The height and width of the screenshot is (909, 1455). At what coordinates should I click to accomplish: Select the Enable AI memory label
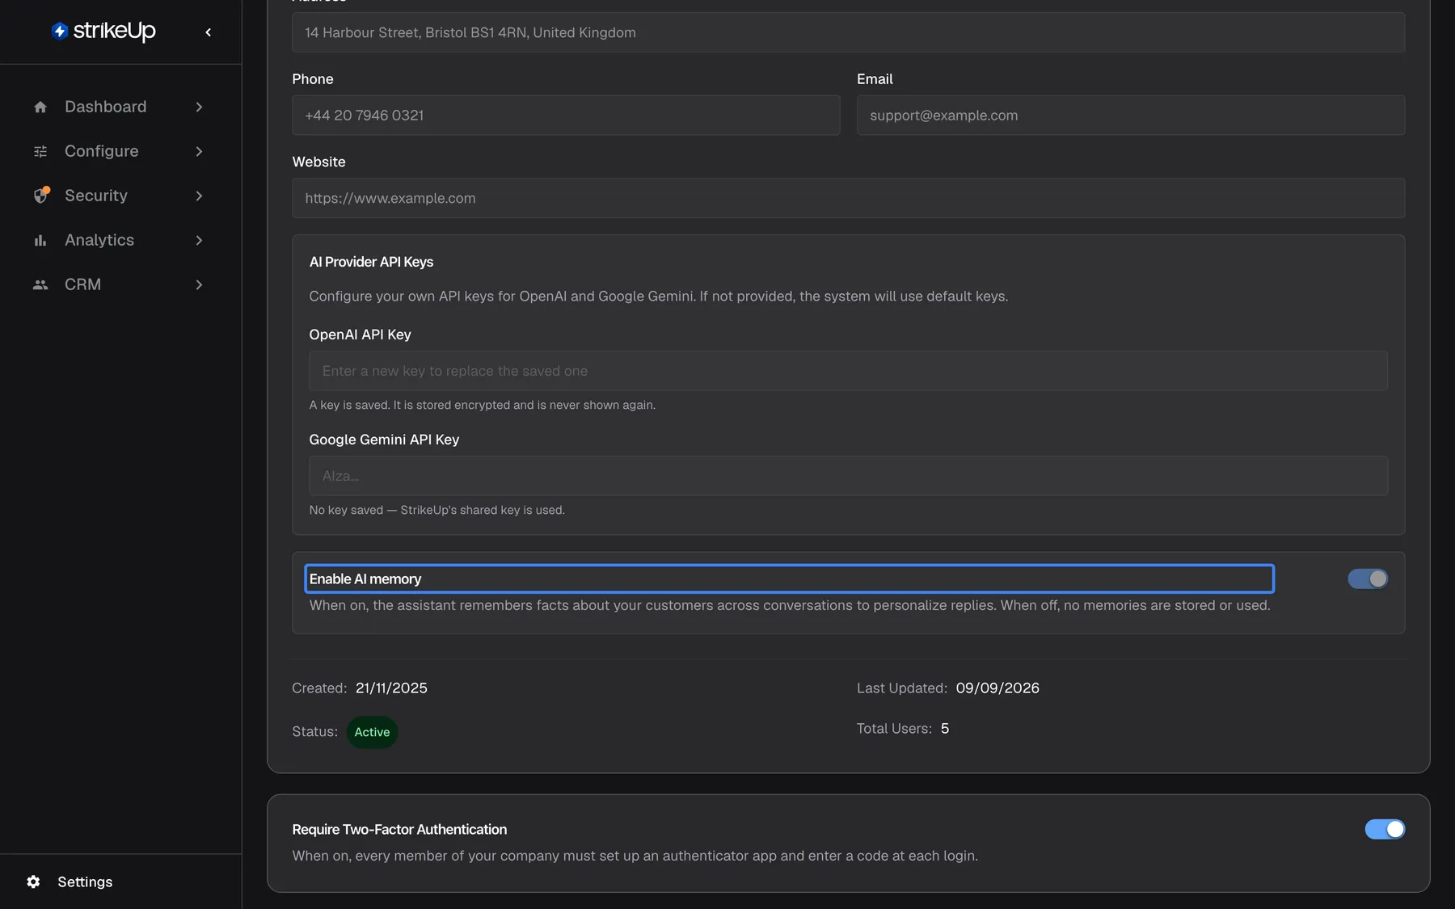click(x=365, y=579)
